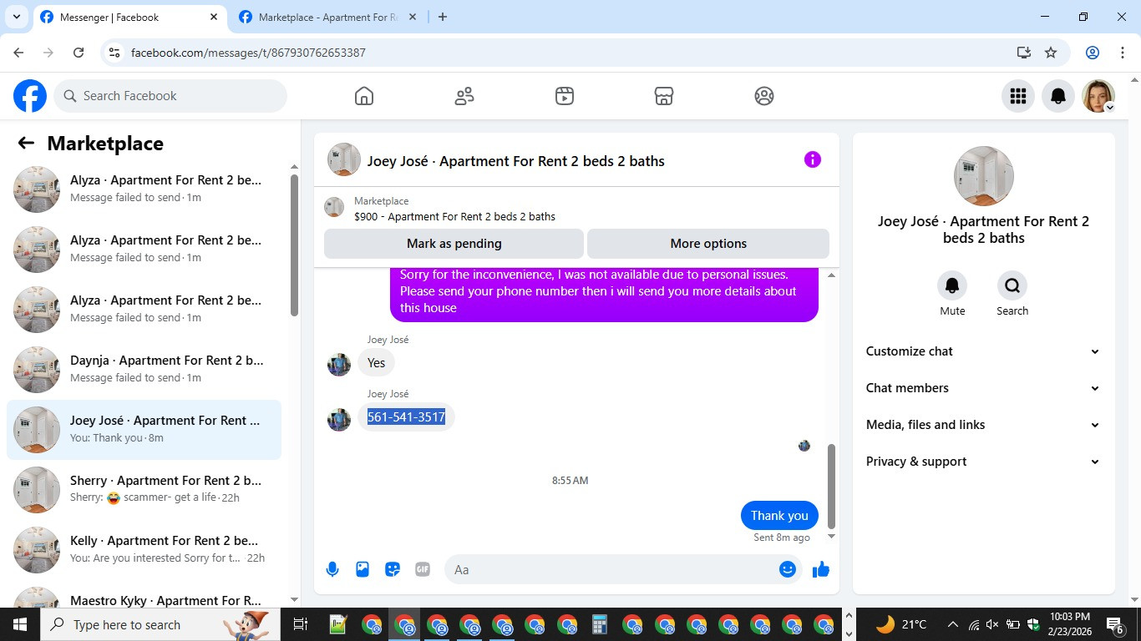Open site information icon in address bar
The width and height of the screenshot is (1141, 641).
click(x=115, y=53)
